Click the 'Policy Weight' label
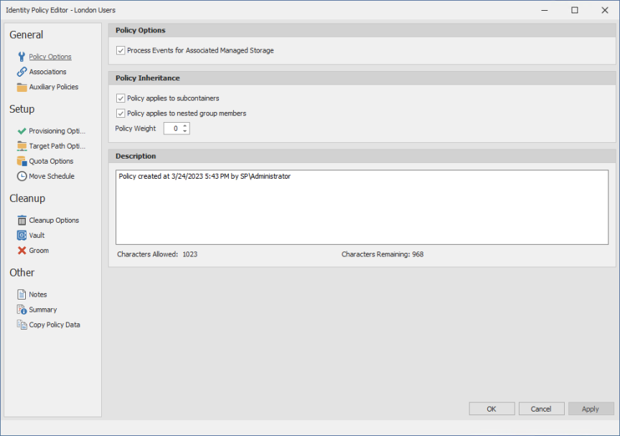This screenshot has width=620, height=436. point(135,128)
